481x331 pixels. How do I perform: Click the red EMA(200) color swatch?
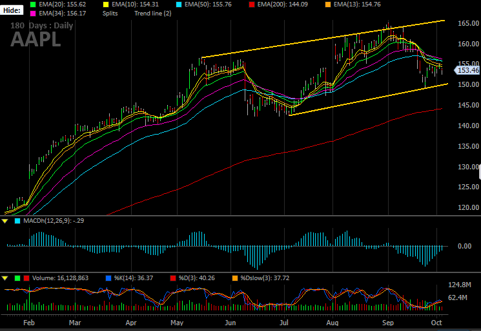(252, 5)
